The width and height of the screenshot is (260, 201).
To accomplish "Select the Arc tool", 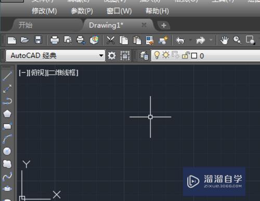I will click(7, 139).
